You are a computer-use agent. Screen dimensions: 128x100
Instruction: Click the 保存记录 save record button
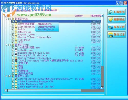click(116, 35)
